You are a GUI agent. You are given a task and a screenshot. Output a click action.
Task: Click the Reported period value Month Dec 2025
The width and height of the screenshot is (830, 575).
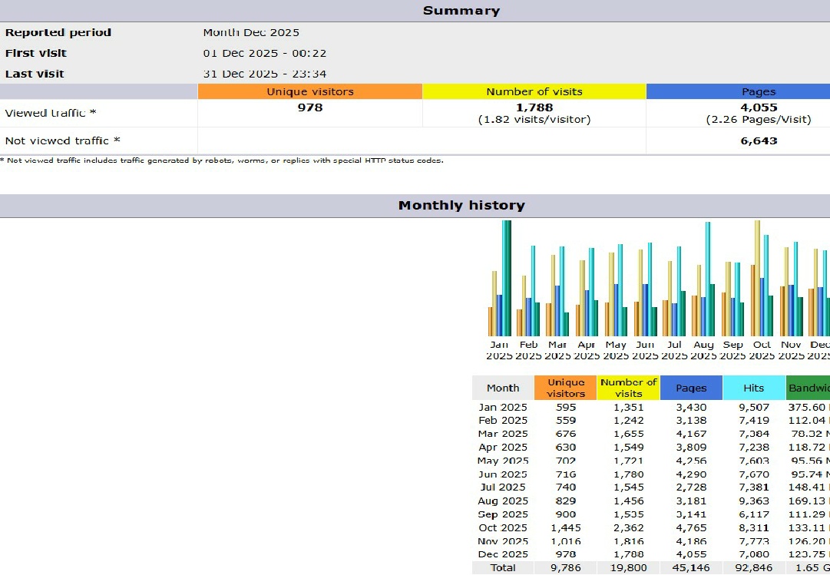tap(251, 33)
